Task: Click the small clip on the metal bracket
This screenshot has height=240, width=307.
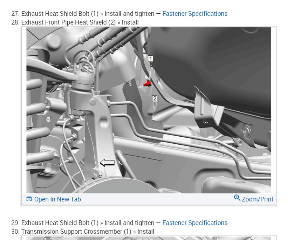Action: pyautogui.click(x=205, y=122)
